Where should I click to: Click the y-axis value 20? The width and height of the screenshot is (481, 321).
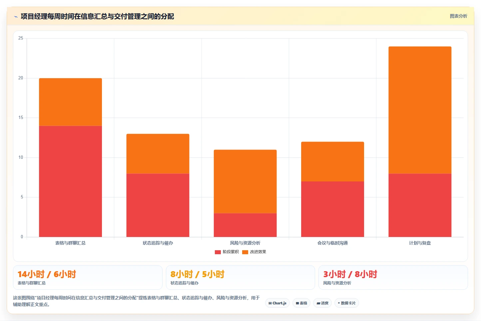click(x=21, y=78)
